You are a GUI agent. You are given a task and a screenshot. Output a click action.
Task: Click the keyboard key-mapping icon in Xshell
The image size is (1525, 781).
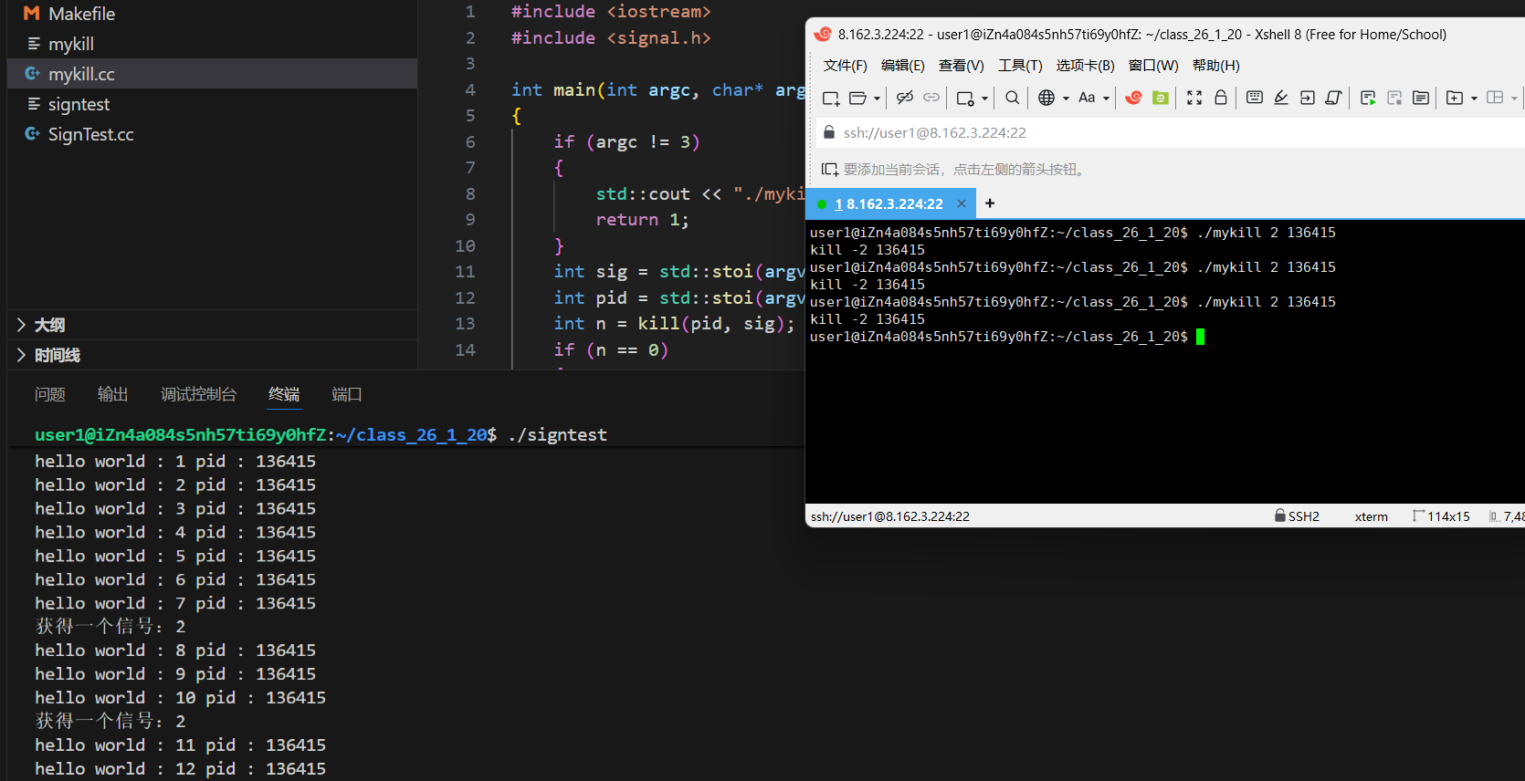[1255, 98]
